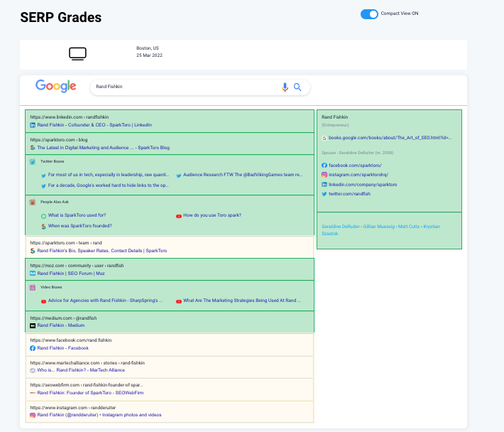
Task: Click Instagram icon beside instagram.com/sparktorohq
Action: click(x=324, y=175)
